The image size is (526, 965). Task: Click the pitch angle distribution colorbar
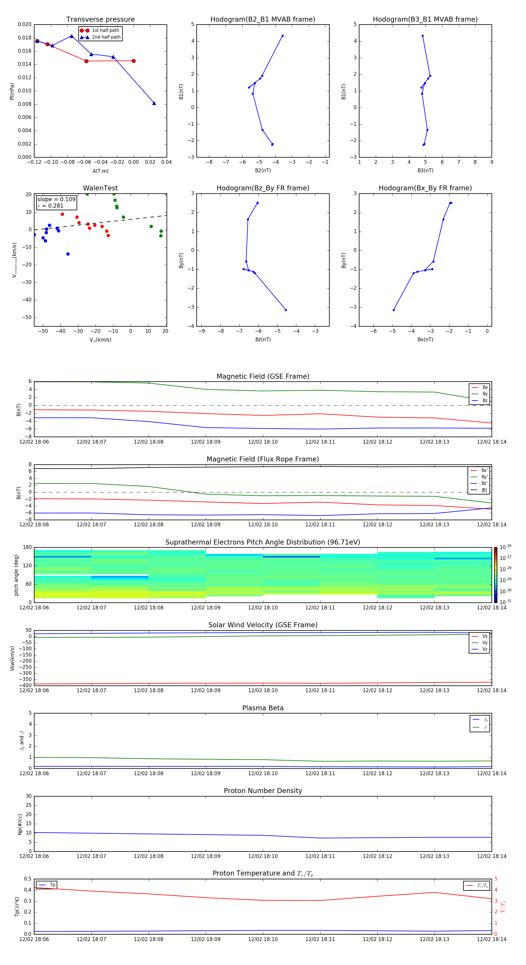click(x=496, y=575)
